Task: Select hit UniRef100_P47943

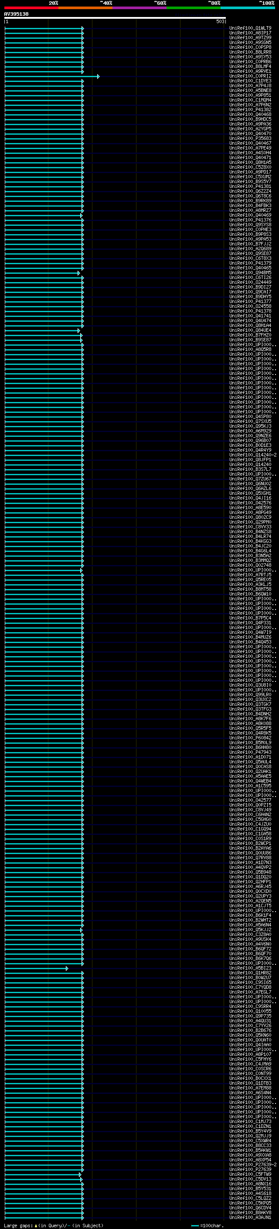Action: [x=250, y=753]
